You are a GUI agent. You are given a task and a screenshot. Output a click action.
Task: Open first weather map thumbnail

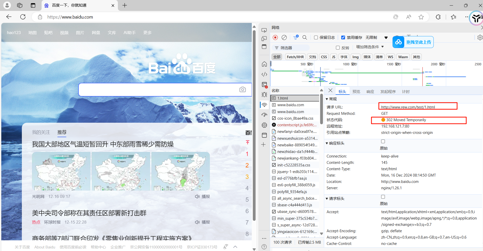click(x=61, y=171)
